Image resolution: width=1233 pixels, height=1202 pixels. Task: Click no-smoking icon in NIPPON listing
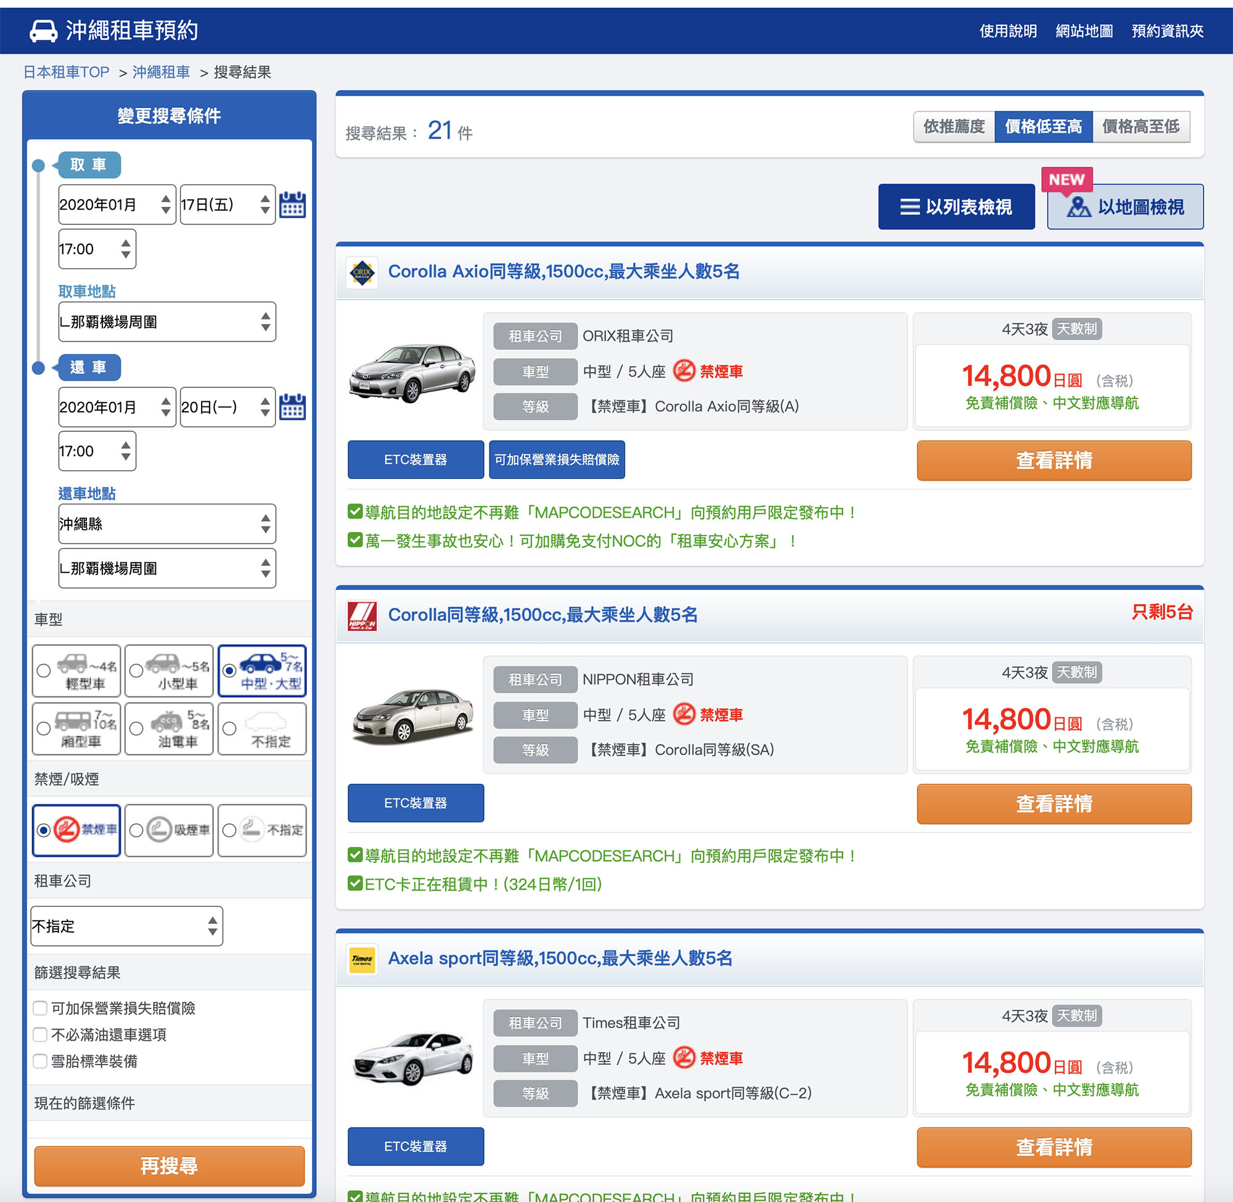click(x=684, y=714)
